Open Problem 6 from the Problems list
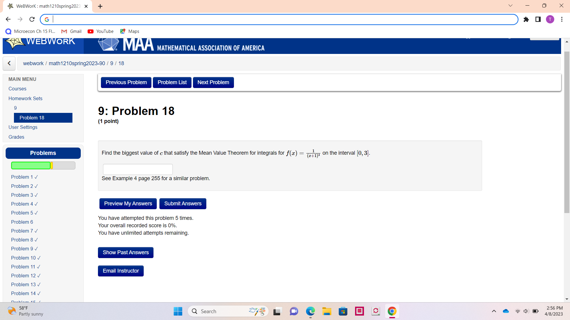Image resolution: width=570 pixels, height=320 pixels. 22,222
